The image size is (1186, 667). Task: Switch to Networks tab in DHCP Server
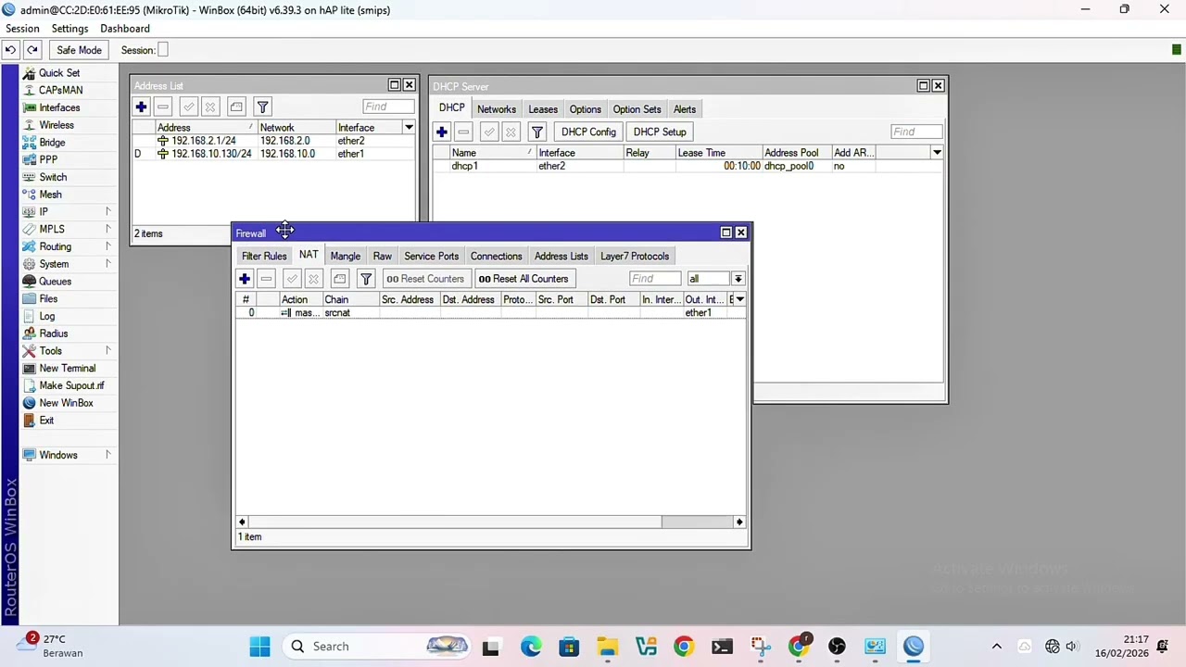pos(497,109)
